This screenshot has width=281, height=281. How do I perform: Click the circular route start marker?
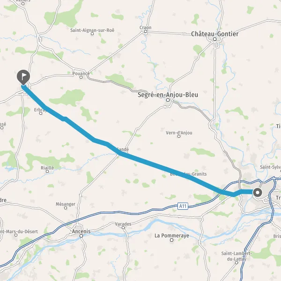click(x=258, y=193)
